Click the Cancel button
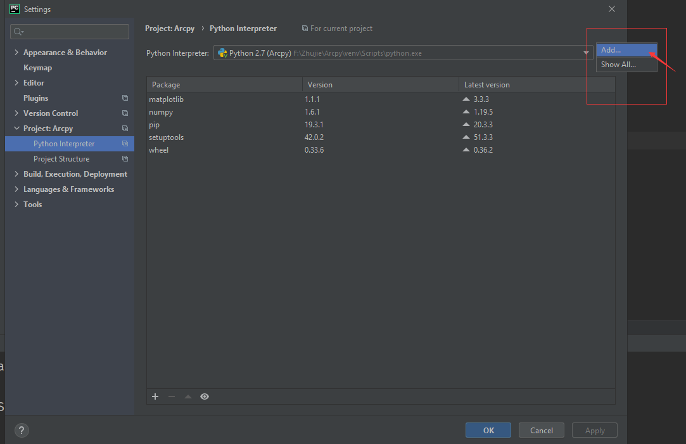The width and height of the screenshot is (686, 444). 541,430
